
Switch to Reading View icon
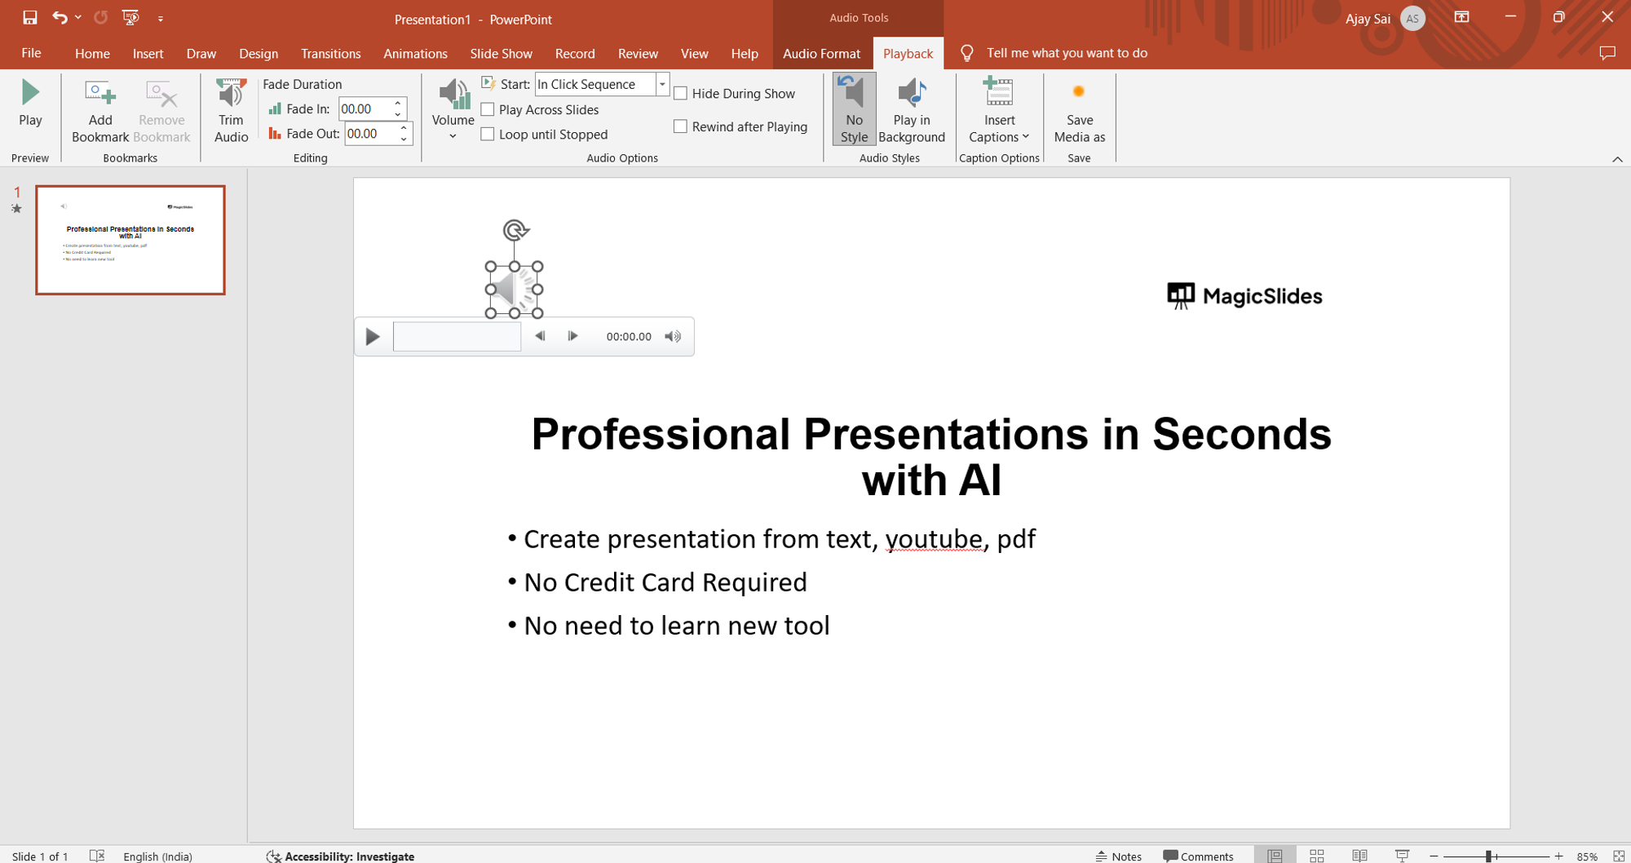point(1359,856)
